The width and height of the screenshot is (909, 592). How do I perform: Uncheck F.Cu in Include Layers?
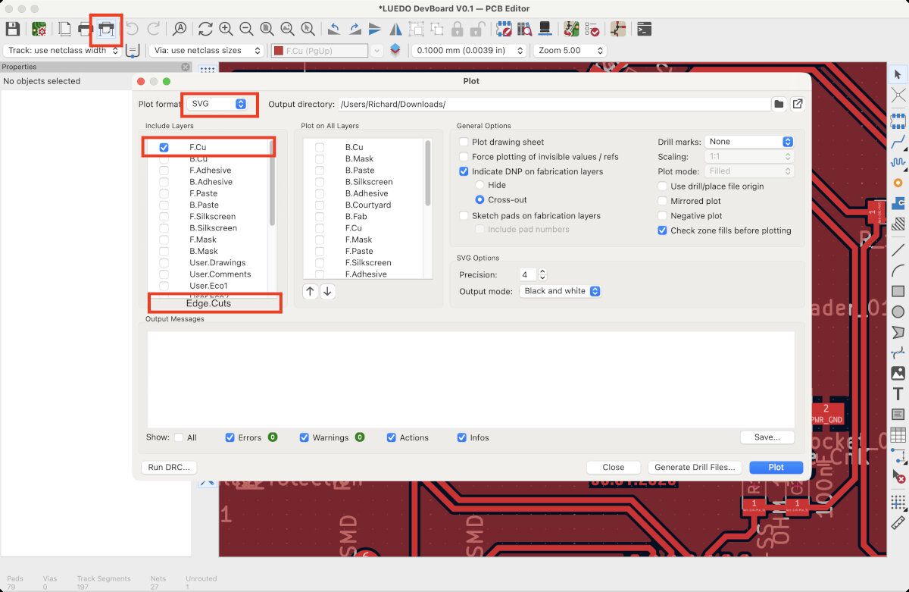(164, 147)
